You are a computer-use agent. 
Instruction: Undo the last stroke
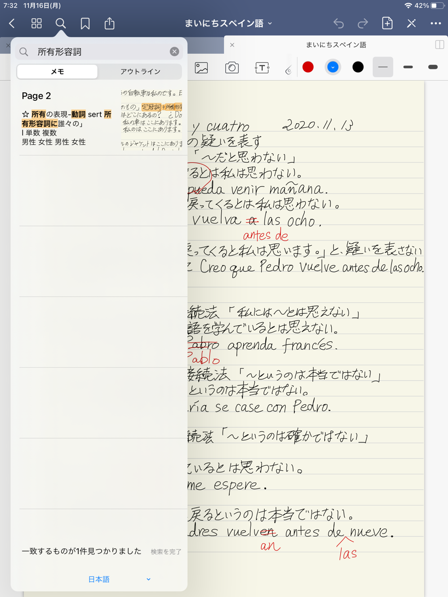[338, 23]
